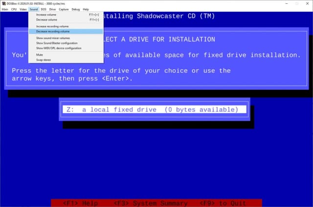Image resolution: width=313 pixels, height=207 pixels.
Task: Click F3 System Summary in bottom bar
Action: point(151,203)
